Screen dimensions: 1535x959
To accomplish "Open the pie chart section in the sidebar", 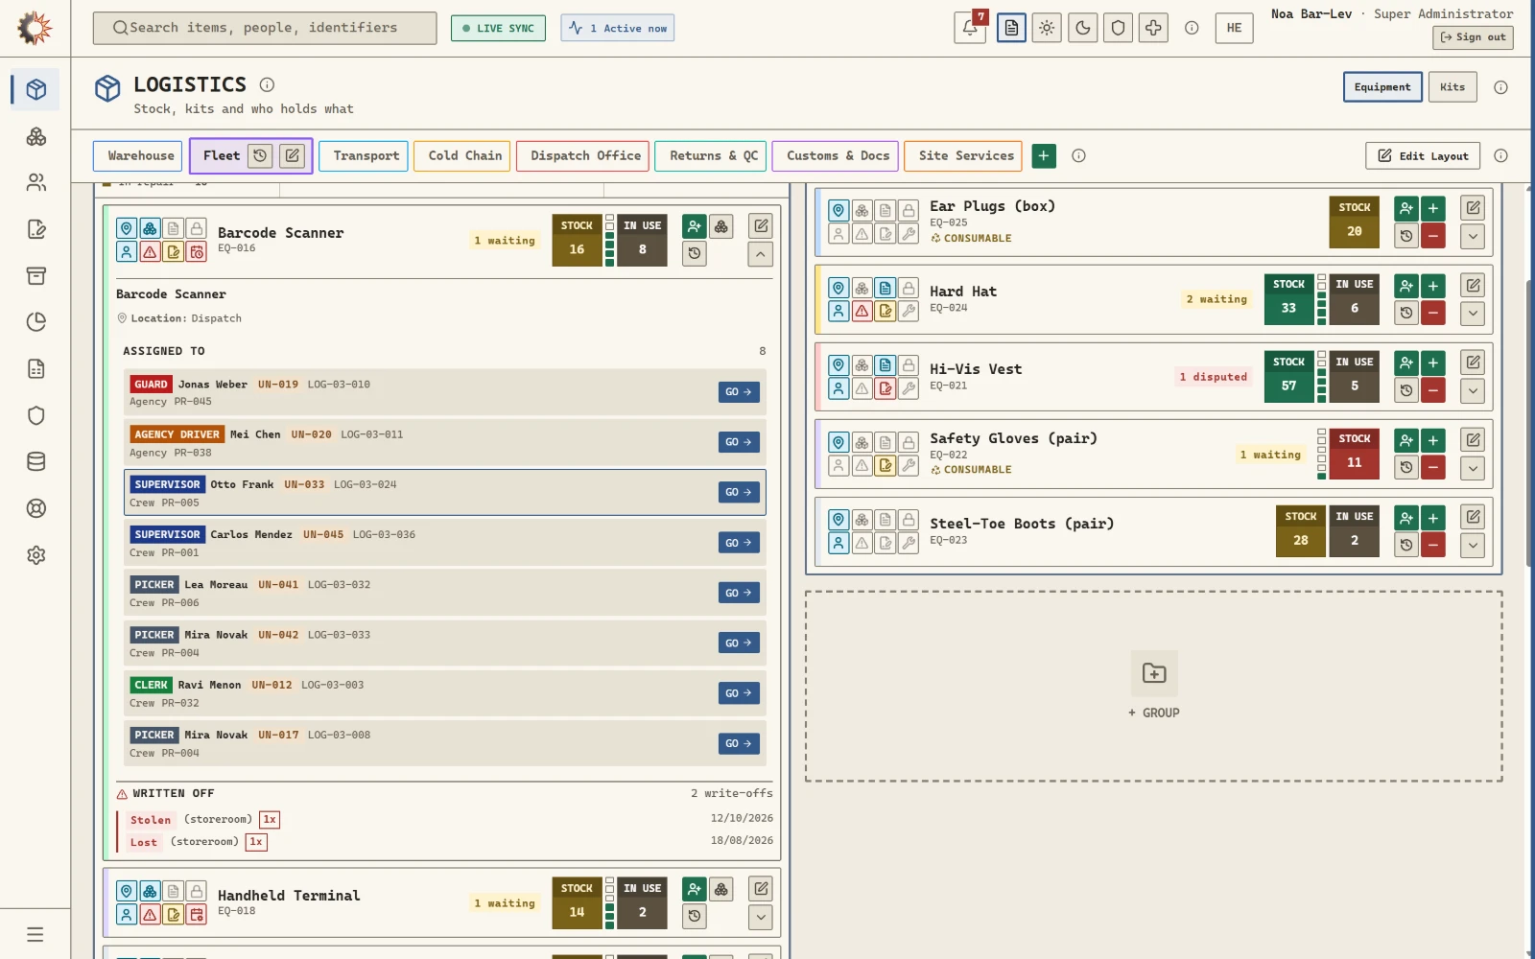I will 36,322.
